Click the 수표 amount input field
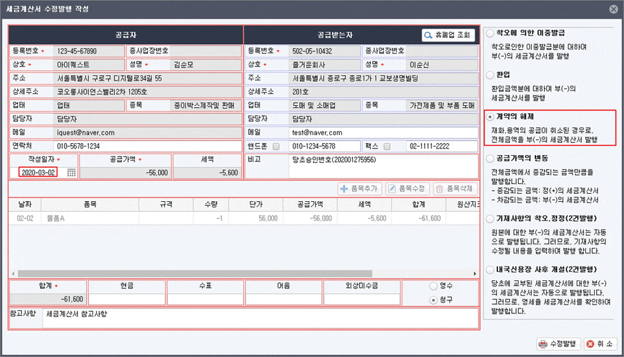 (x=205, y=299)
